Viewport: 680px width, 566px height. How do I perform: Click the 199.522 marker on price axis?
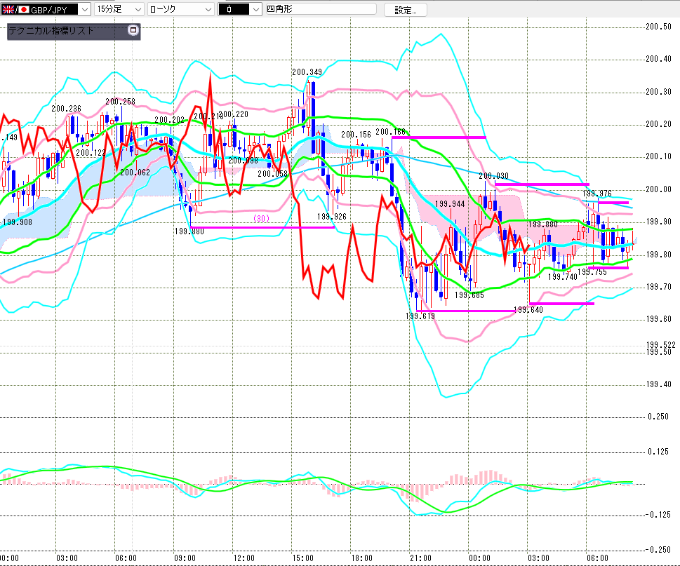tap(660, 344)
